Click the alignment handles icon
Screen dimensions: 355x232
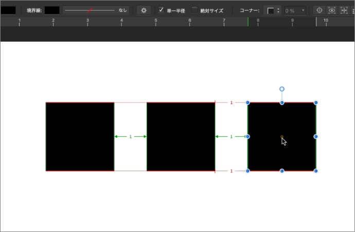(345, 10)
